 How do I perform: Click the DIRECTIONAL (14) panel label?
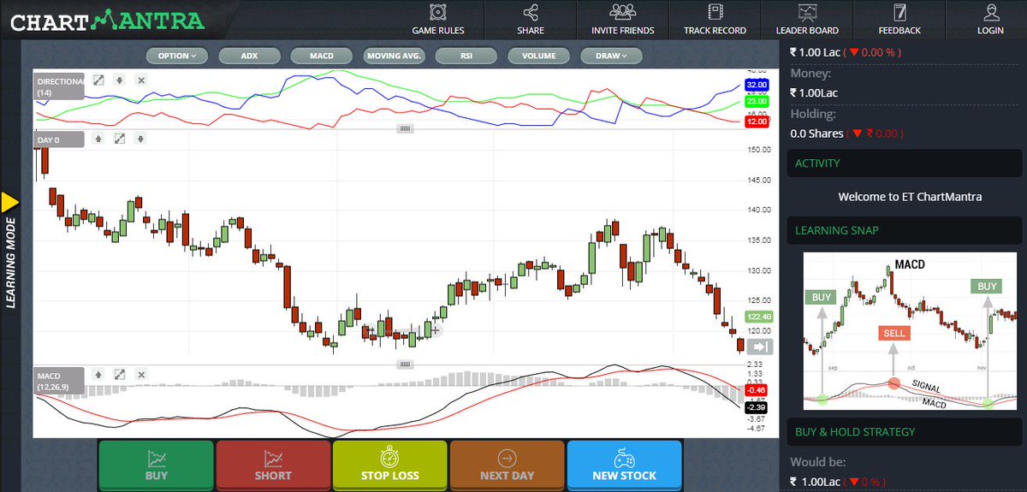pyautogui.click(x=61, y=86)
